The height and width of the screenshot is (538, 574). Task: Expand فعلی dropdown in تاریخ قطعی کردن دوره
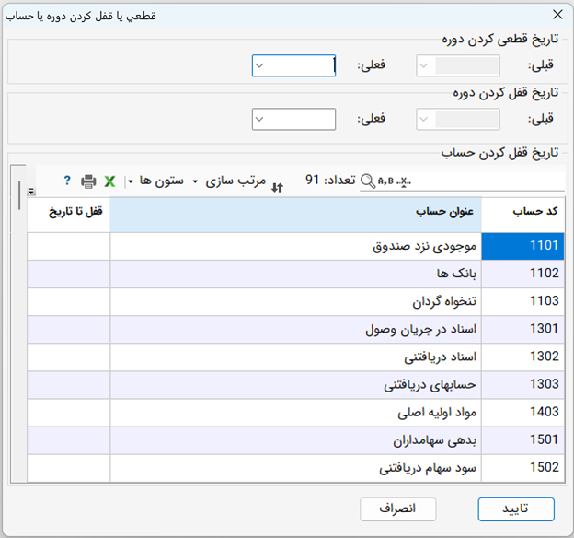point(259,65)
